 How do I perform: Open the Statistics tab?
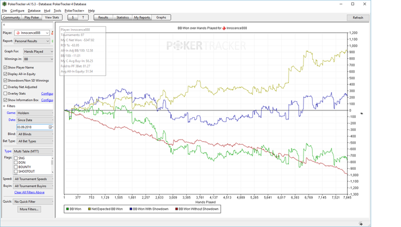pyautogui.click(x=123, y=17)
